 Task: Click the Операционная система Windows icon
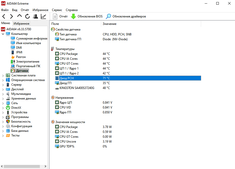click(x=8, y=80)
